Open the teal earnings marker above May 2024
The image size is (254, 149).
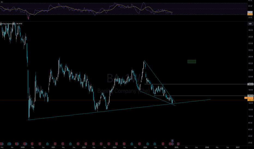pos(155,144)
